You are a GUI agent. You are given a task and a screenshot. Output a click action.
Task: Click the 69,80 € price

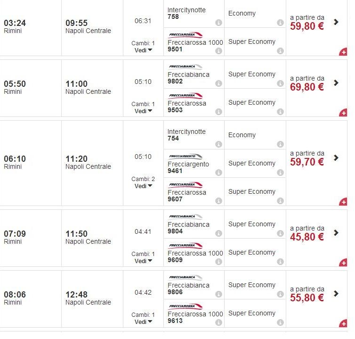pyautogui.click(x=307, y=87)
